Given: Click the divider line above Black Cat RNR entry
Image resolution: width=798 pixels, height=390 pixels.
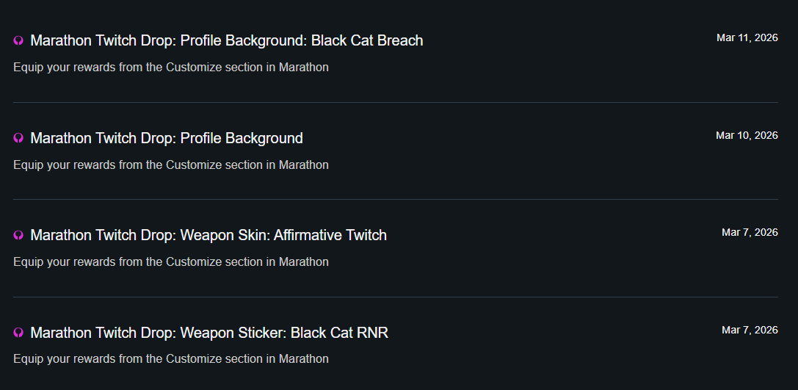Looking at the screenshot, I should point(395,297).
